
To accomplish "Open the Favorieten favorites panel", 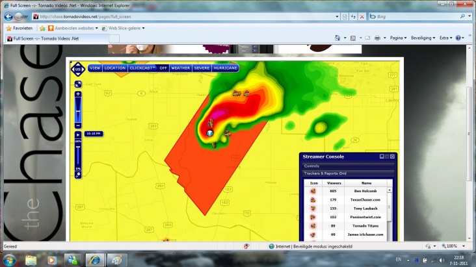I will (20, 28).
